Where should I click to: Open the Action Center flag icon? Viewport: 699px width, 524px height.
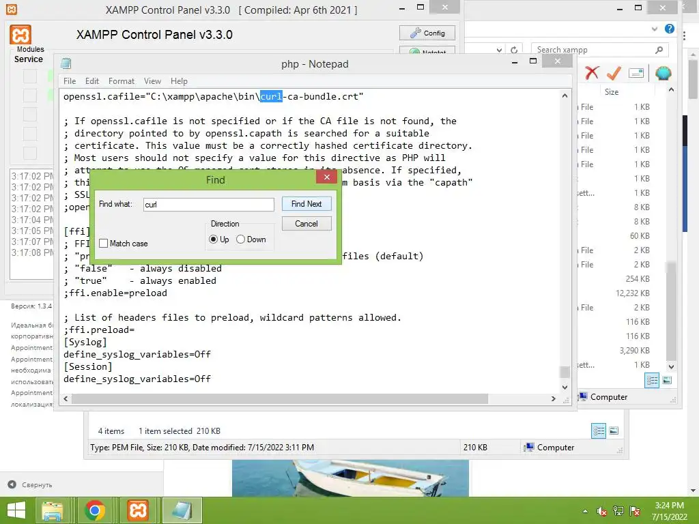tap(635, 511)
